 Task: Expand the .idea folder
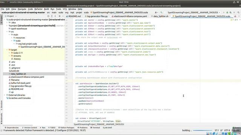(7, 22)
